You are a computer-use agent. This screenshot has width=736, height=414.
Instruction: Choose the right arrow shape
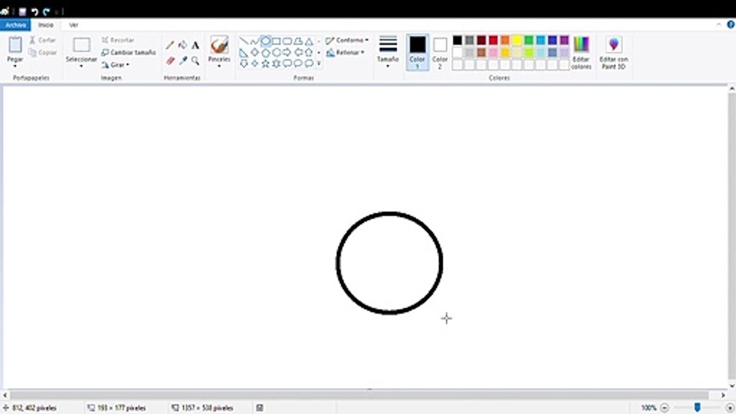(x=287, y=52)
